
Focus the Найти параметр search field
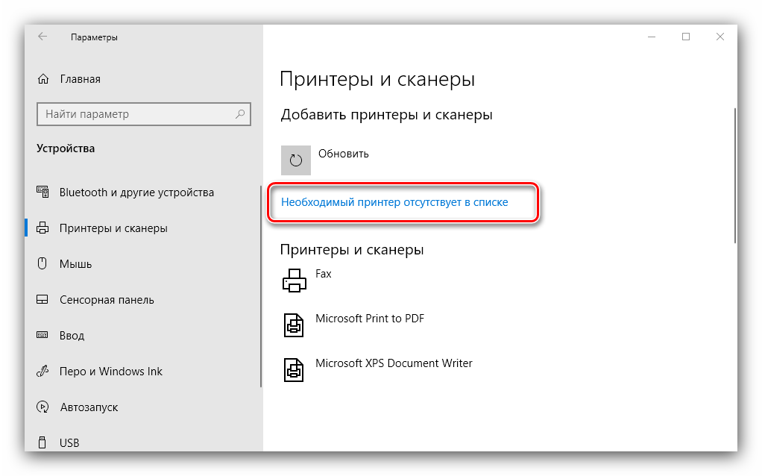pos(144,114)
